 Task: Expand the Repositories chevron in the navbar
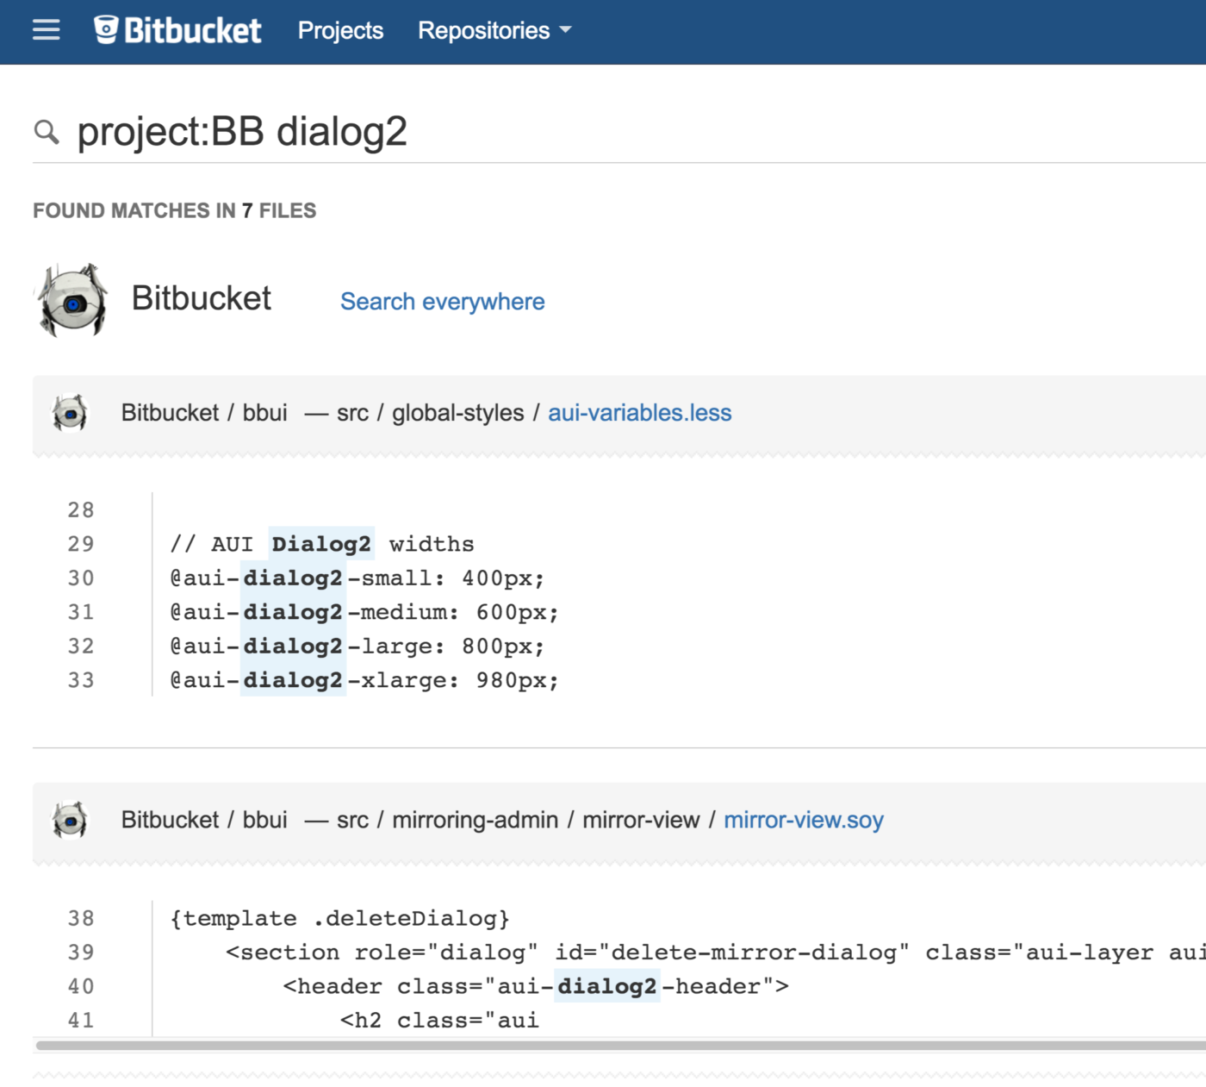566,30
